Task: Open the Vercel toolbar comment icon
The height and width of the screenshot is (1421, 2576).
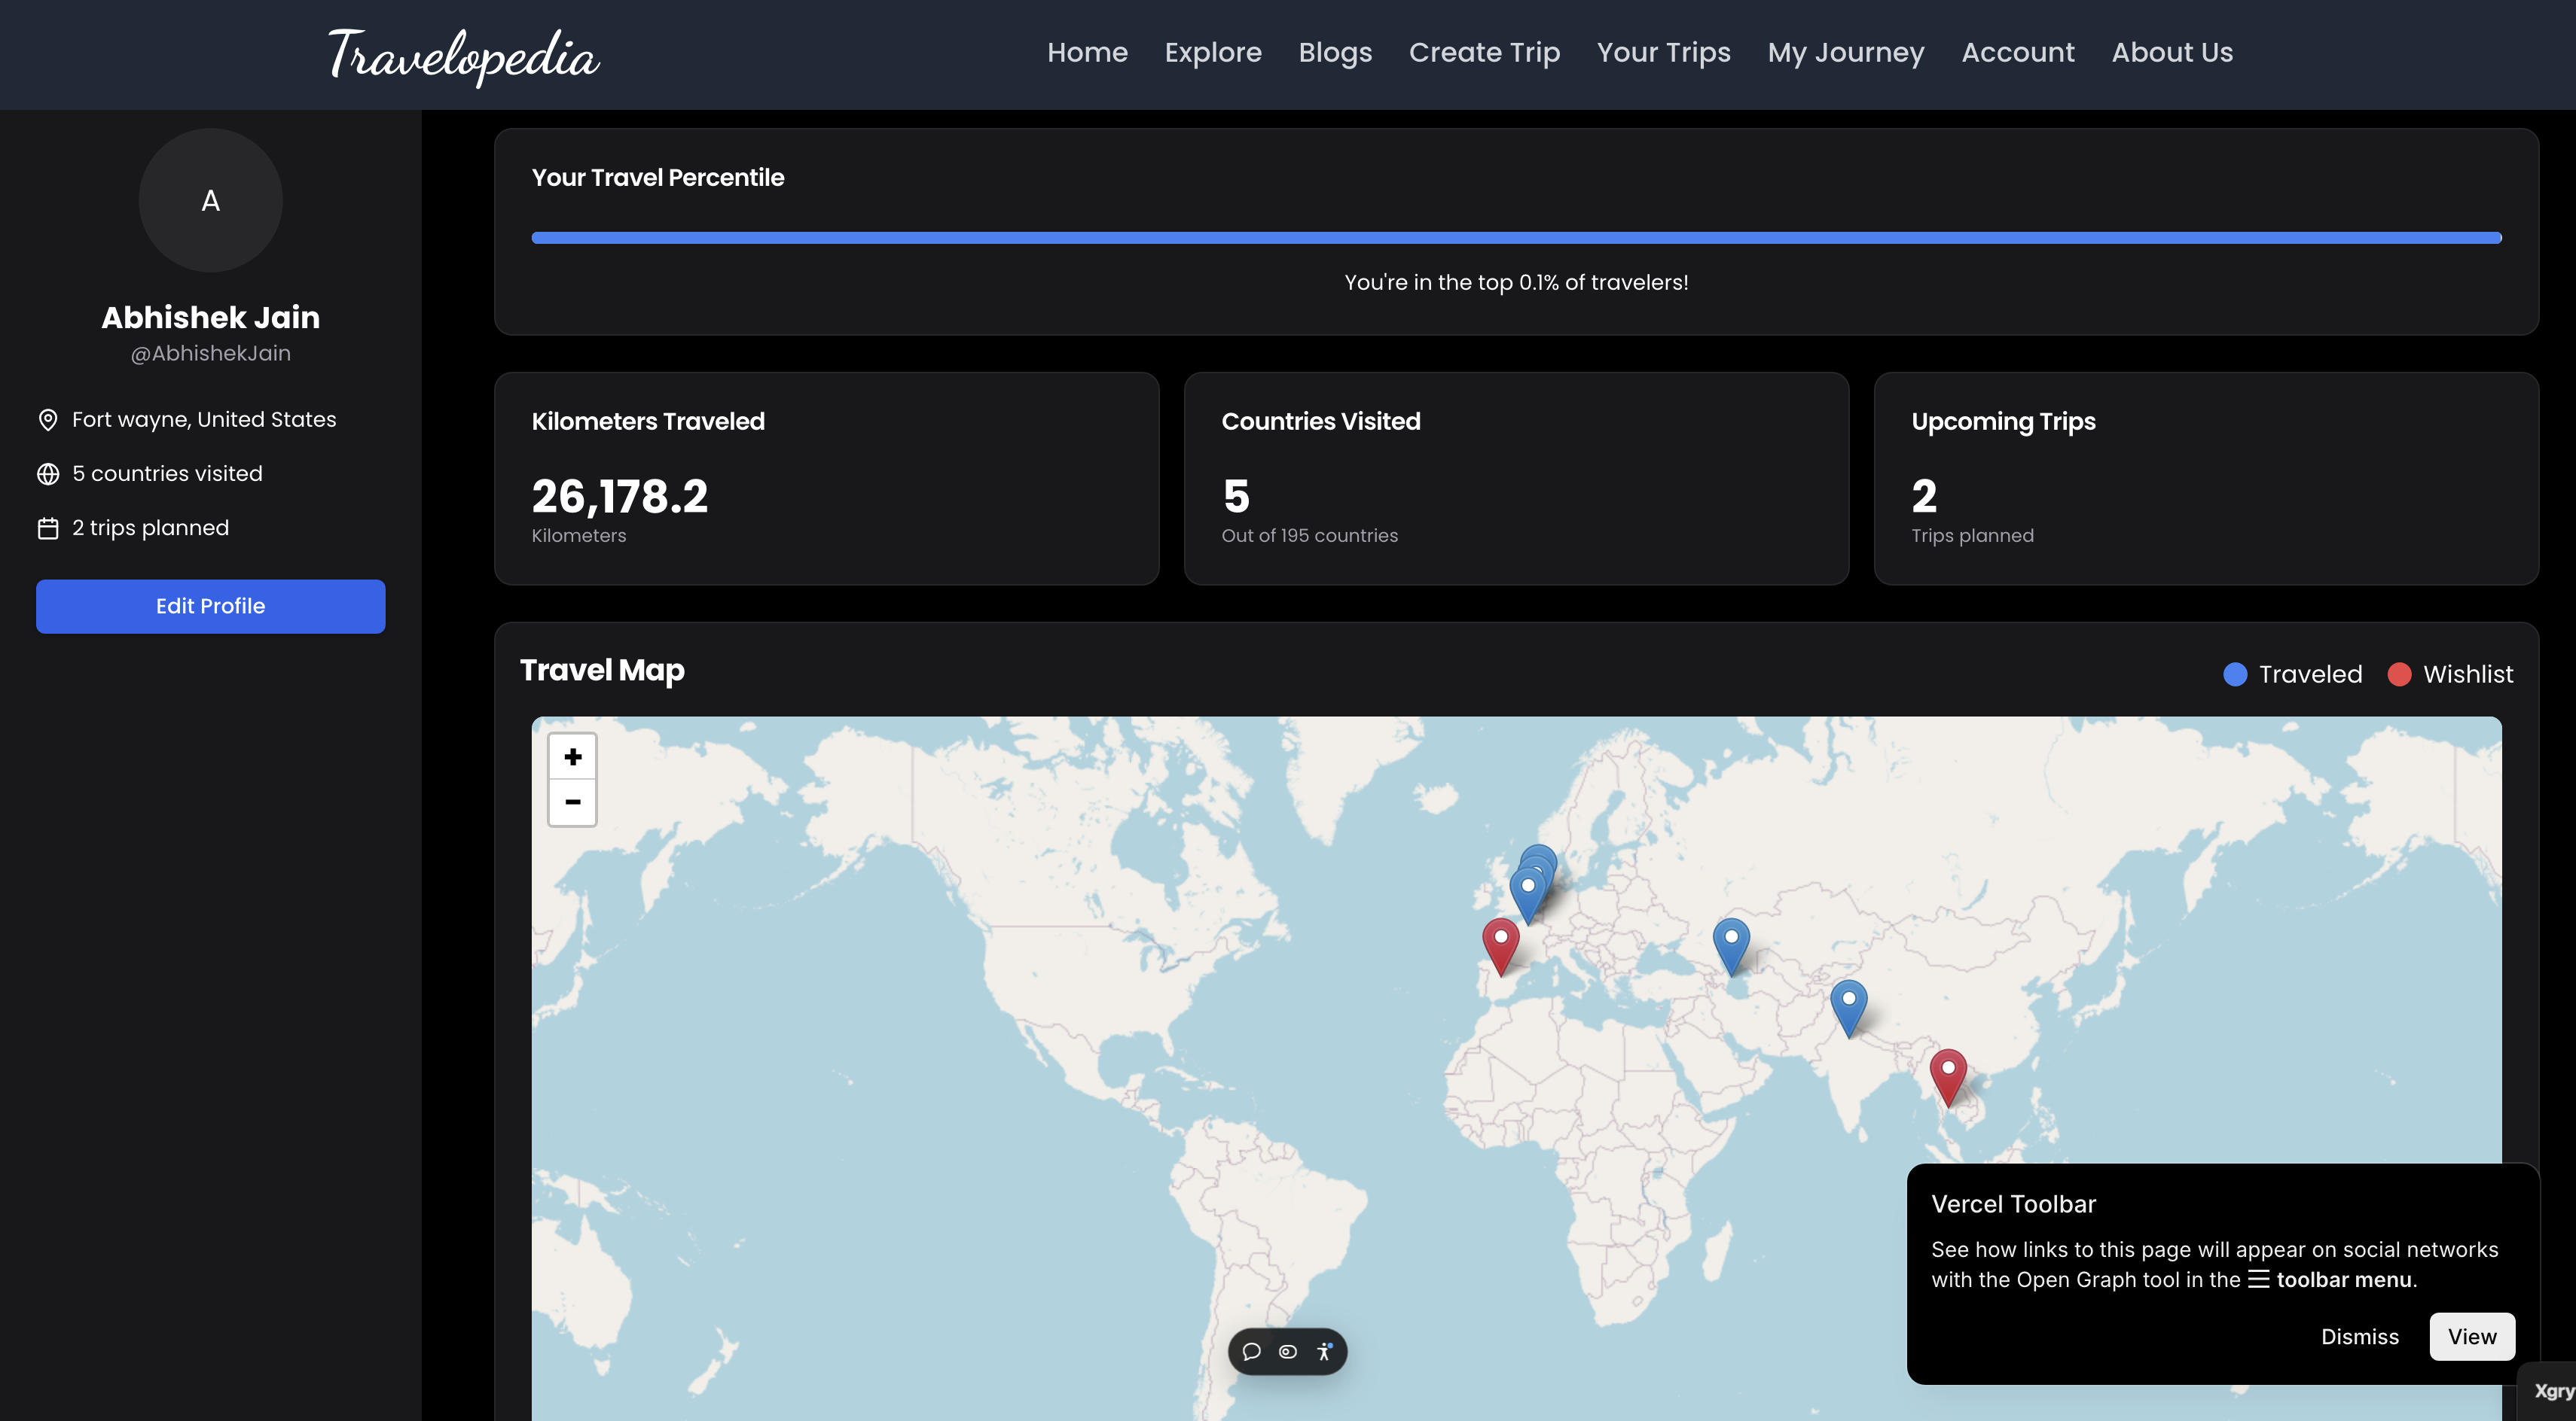Action: click(1251, 1351)
